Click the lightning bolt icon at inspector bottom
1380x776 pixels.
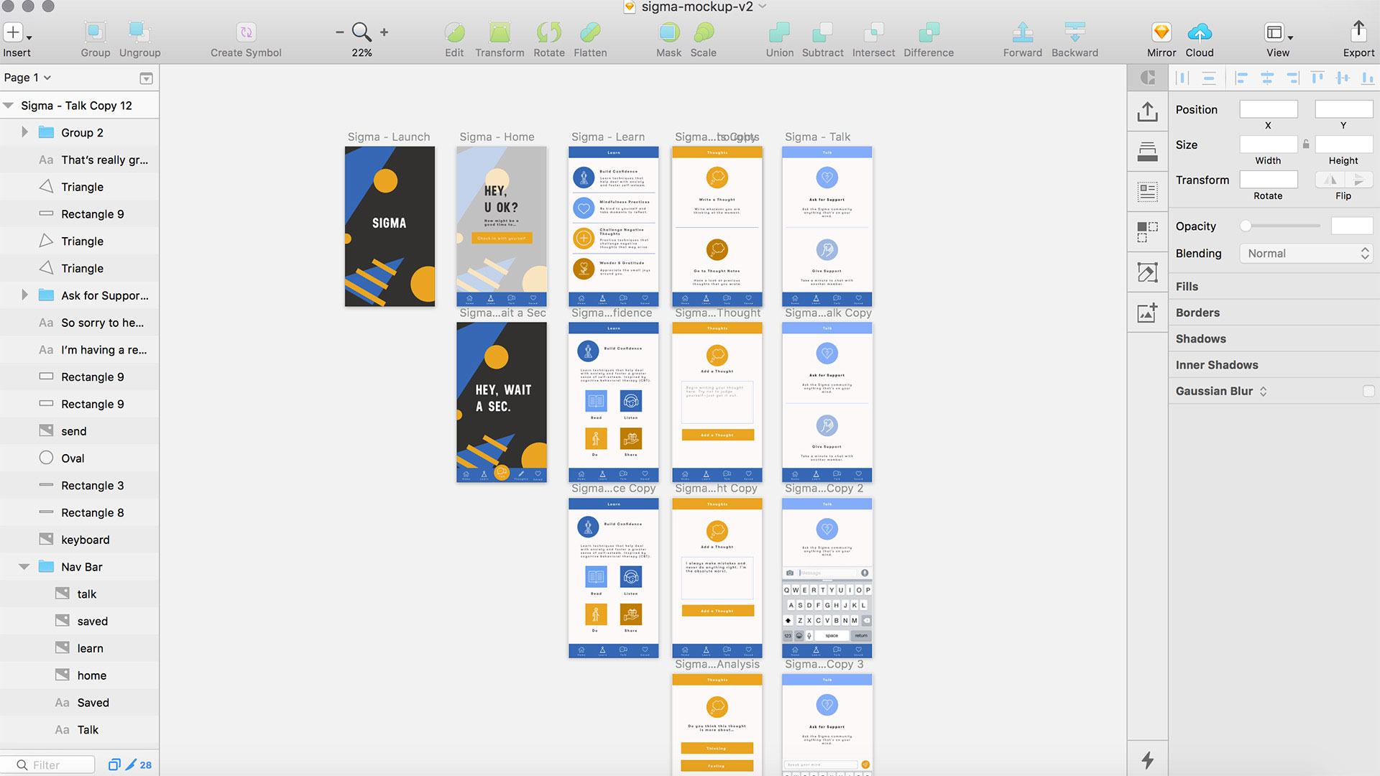tap(1148, 759)
